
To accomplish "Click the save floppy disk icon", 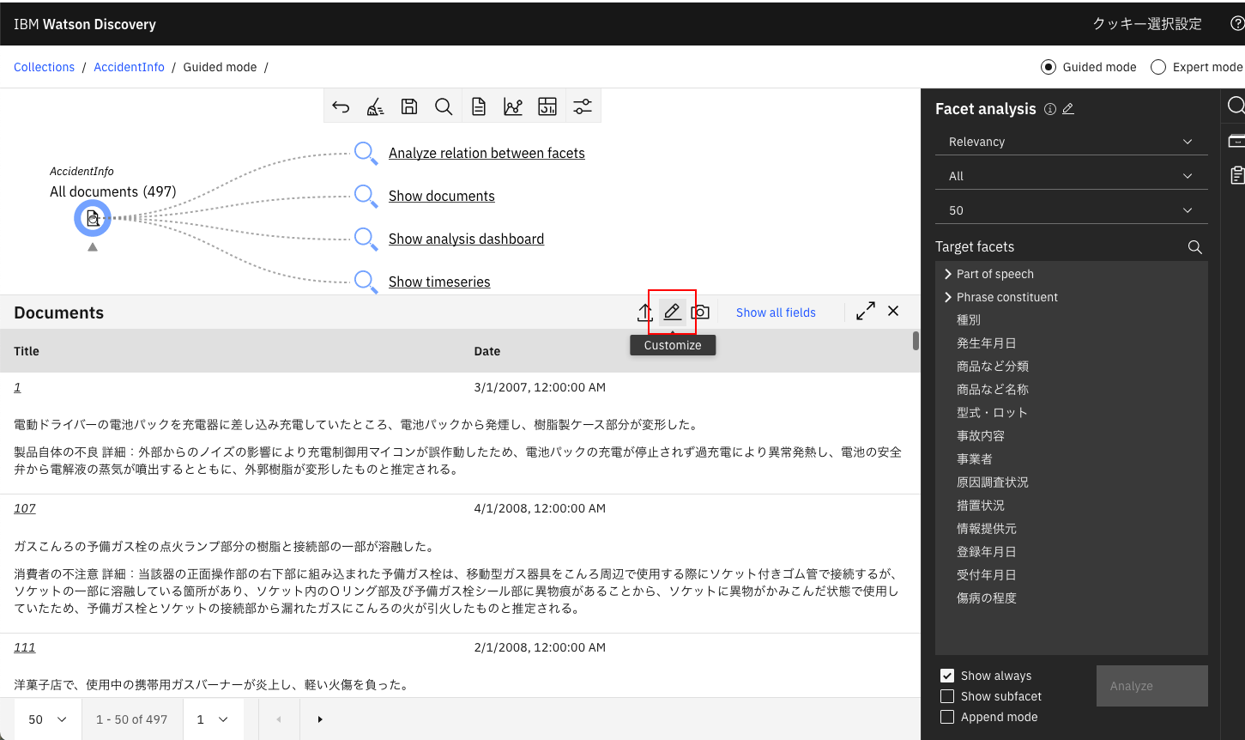I will tap(409, 106).
